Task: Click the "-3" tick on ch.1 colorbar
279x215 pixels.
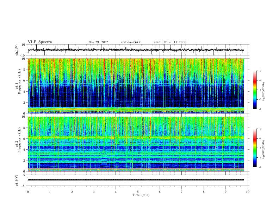Action: pyautogui.click(x=260, y=71)
